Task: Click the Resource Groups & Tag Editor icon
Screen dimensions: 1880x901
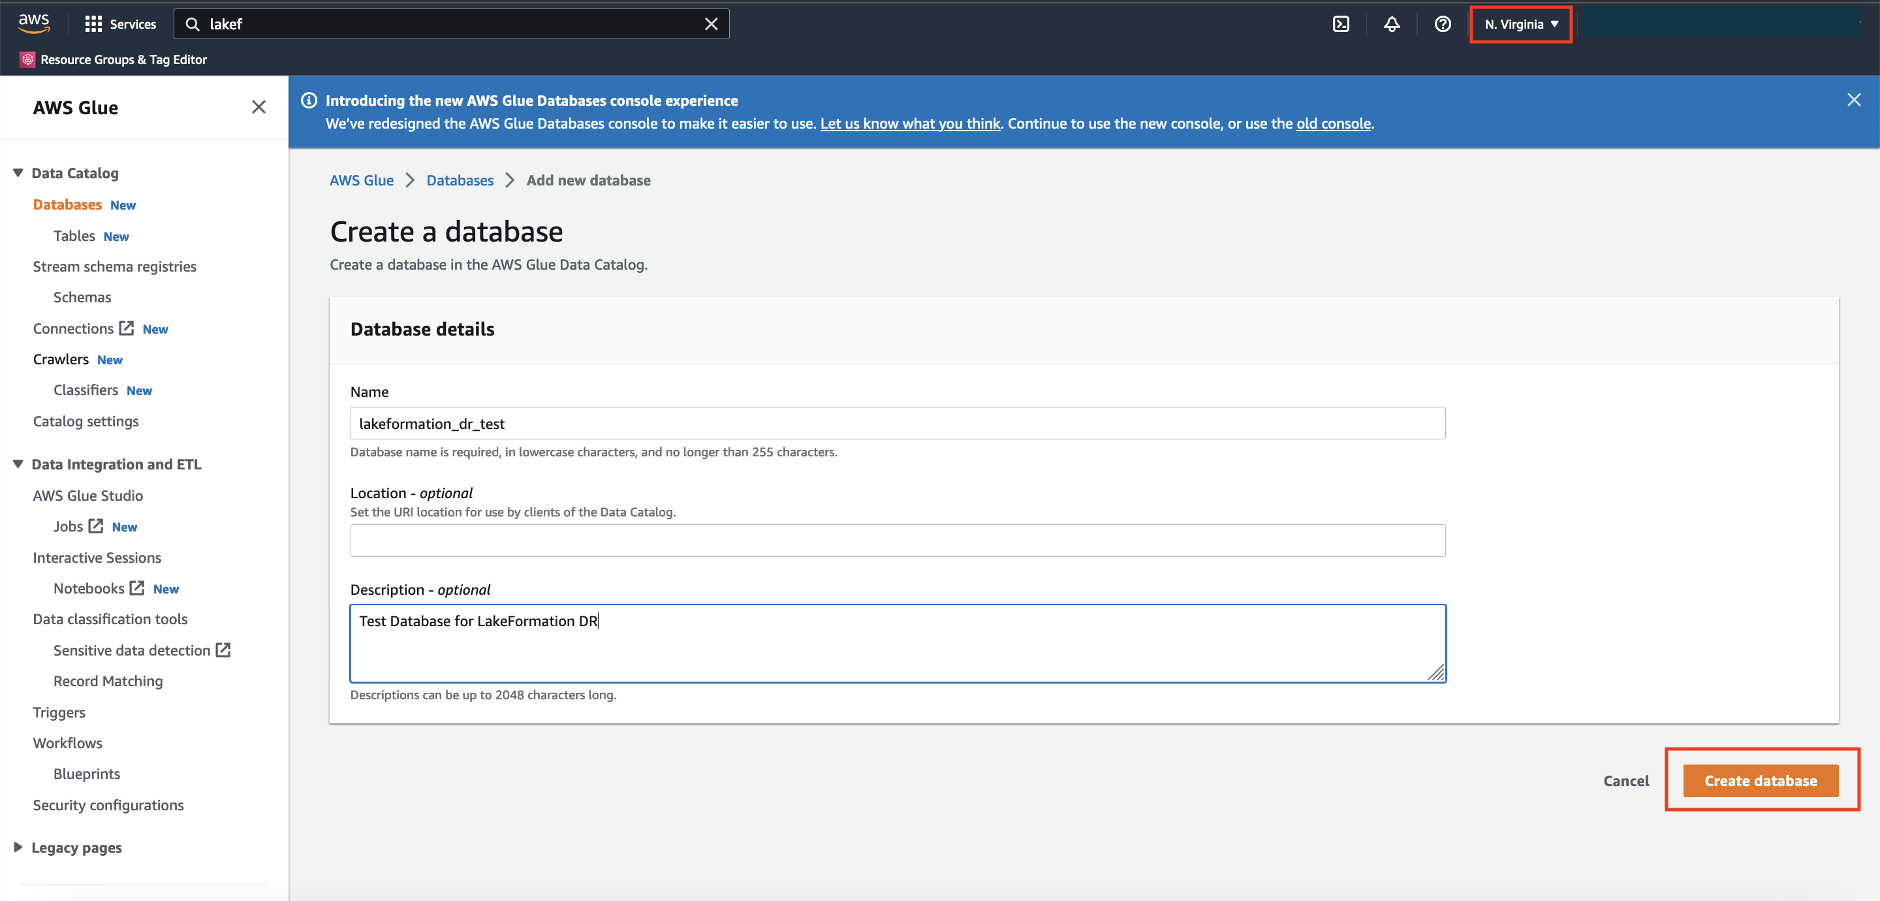Action: point(27,59)
